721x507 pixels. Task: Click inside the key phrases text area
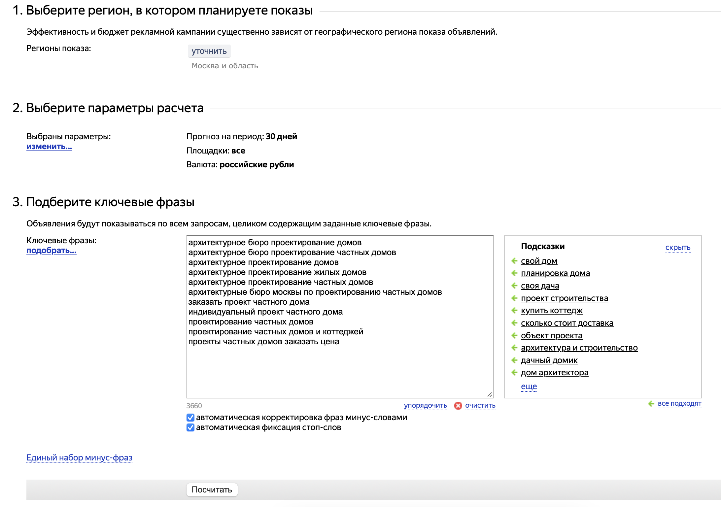[340, 317]
